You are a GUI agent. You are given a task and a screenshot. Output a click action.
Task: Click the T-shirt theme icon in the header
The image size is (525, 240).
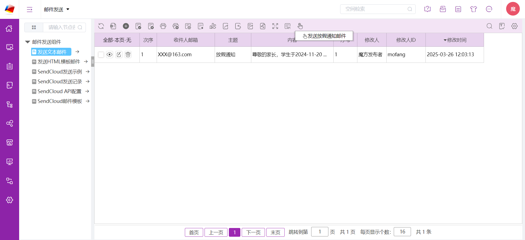pyautogui.click(x=474, y=9)
